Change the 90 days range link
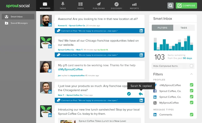Viewport: 202px width, 123px height. 187,58
